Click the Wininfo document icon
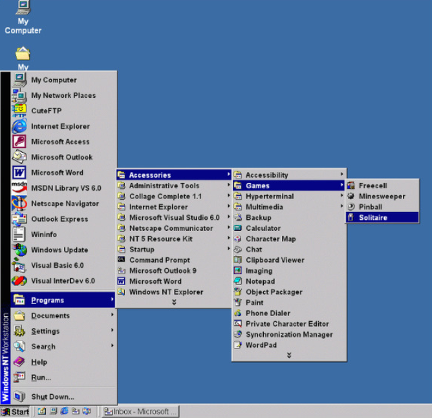The height and width of the screenshot is (418, 432). point(19,234)
